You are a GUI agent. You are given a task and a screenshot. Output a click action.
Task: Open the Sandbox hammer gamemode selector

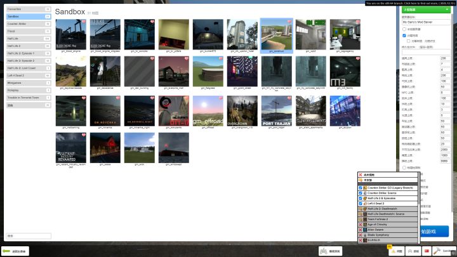click(444, 251)
